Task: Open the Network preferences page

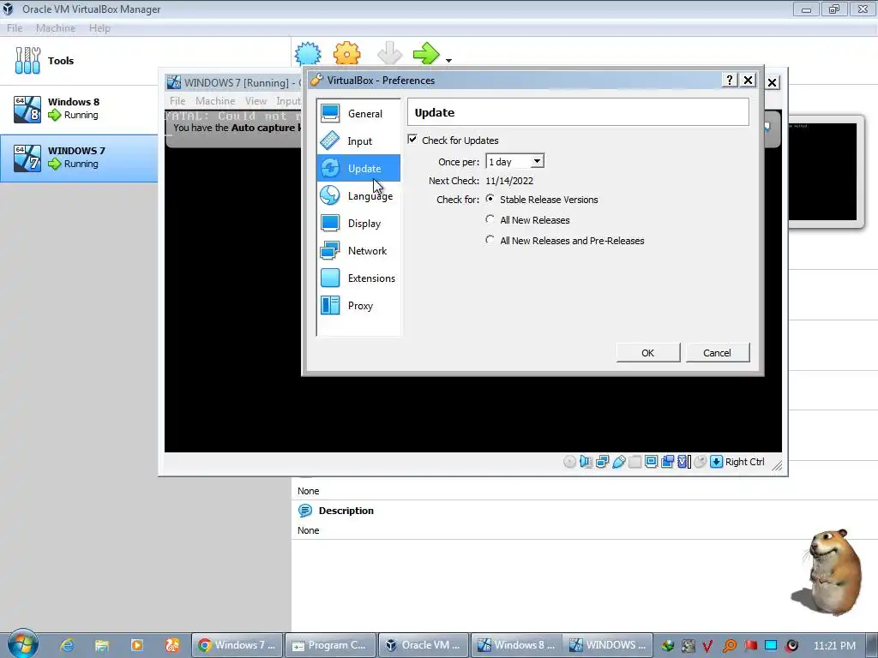Action: click(358, 251)
